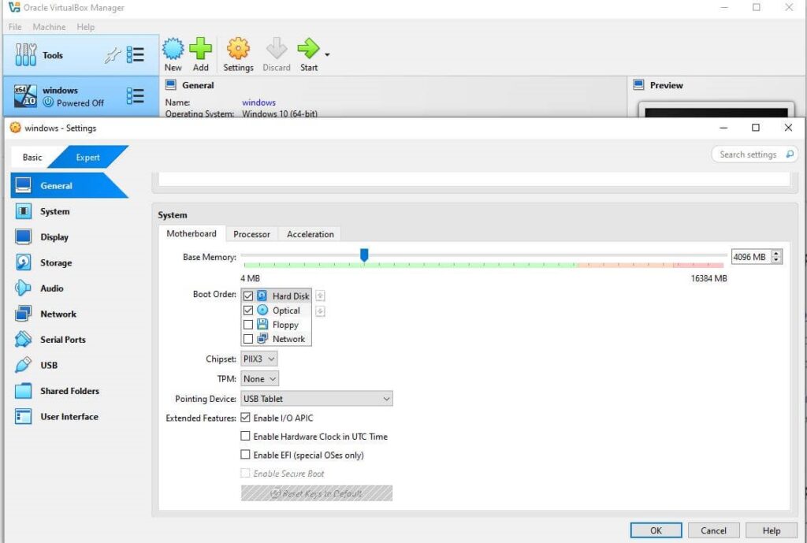Click the OK button
The height and width of the screenshot is (543, 807).
coord(656,530)
